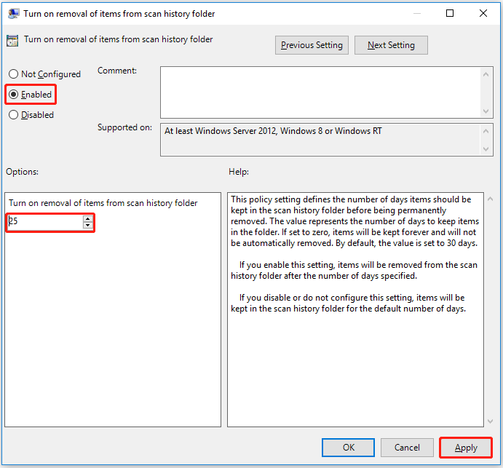The width and height of the screenshot is (503, 468).
Task: Click the 'Comment:' label
Action: tap(117, 71)
